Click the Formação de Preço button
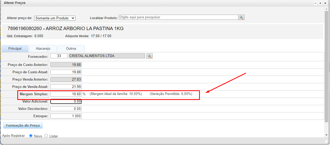 point(23,126)
